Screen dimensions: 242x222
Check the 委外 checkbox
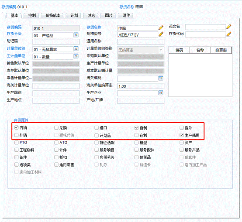182,128
